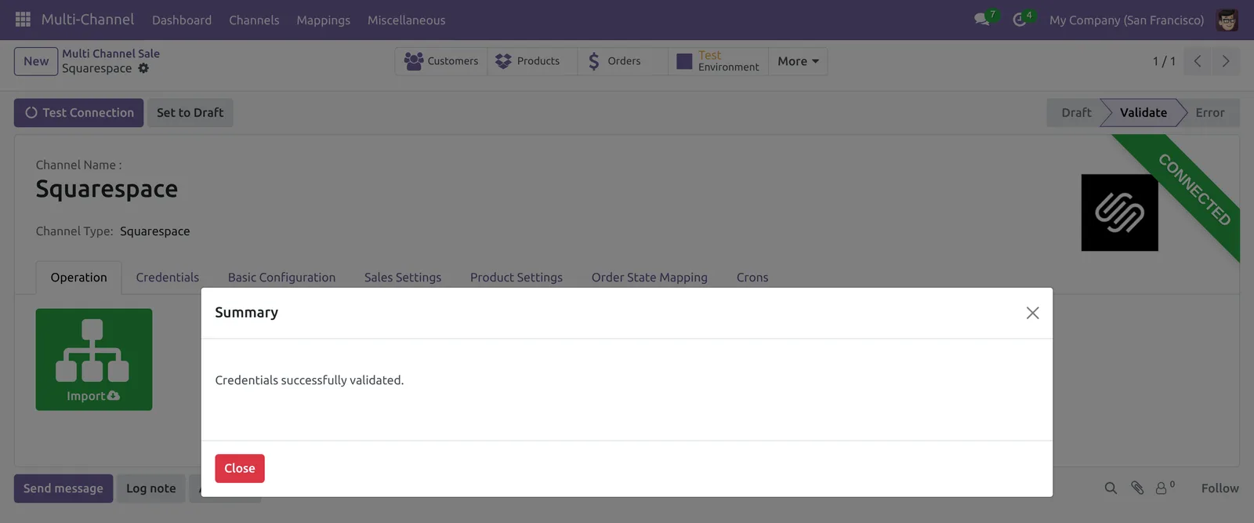The image size is (1254, 523).
Task: Open the Channels menu
Action: [254, 20]
